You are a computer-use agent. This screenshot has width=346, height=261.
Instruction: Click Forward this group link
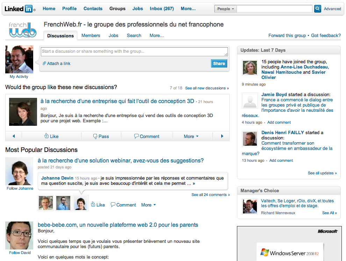click(x=287, y=36)
